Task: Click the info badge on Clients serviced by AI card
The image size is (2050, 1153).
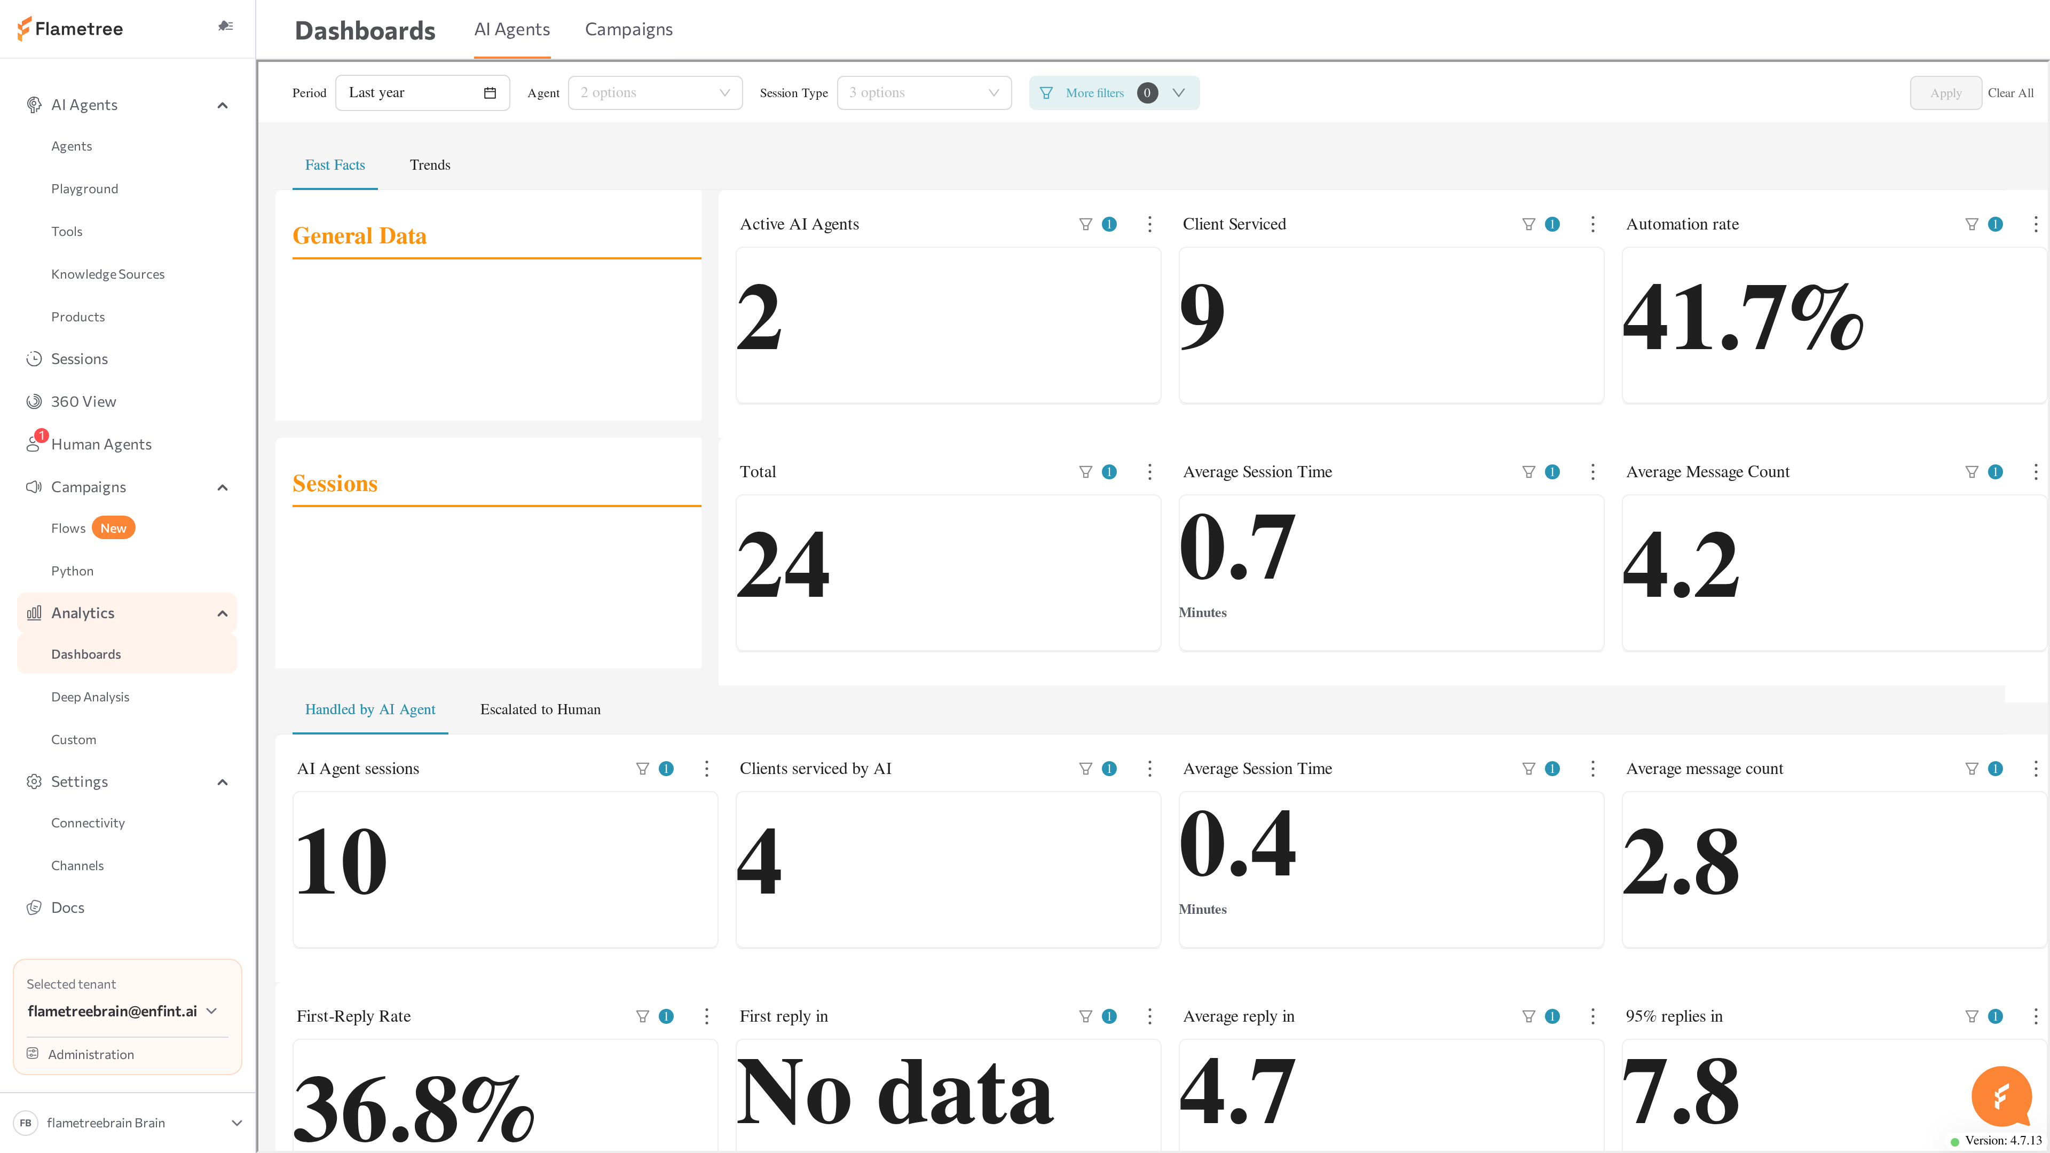Action: pos(1109,769)
